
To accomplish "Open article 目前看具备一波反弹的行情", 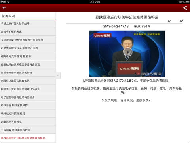I will (x=28, y=73).
